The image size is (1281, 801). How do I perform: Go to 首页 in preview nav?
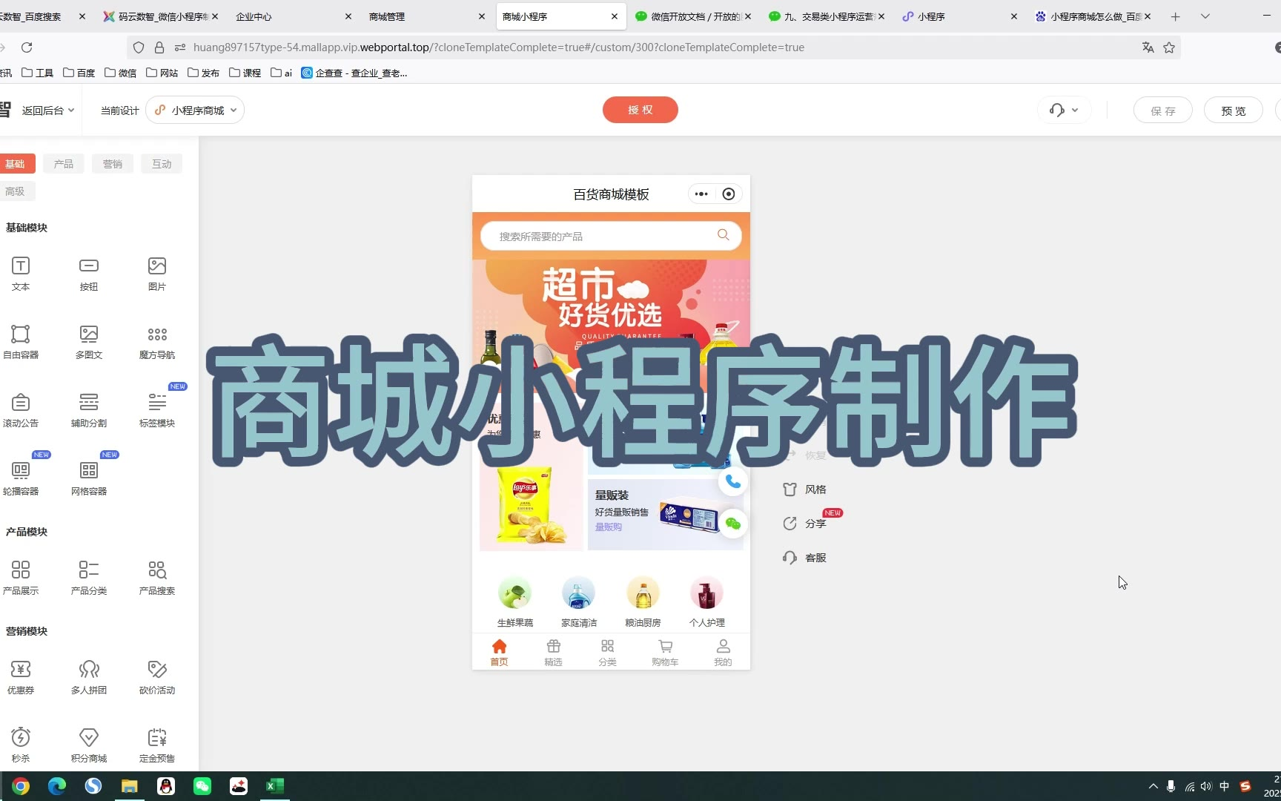click(x=500, y=653)
